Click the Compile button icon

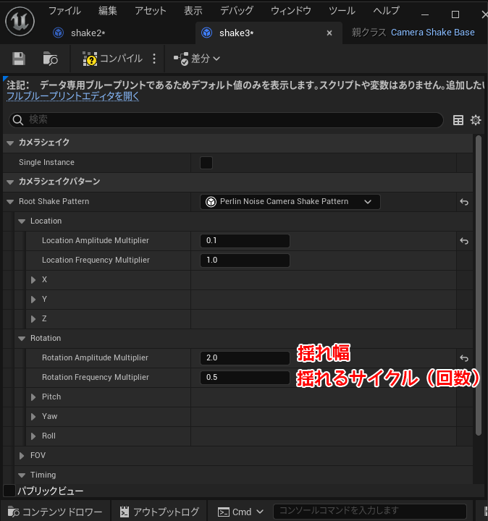pyautogui.click(x=90, y=59)
